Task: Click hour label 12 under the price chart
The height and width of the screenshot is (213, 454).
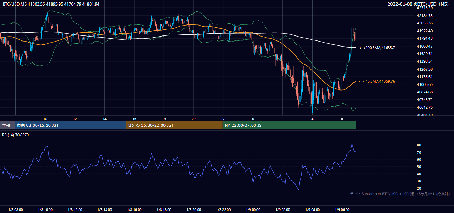Action: click(x=75, y=119)
